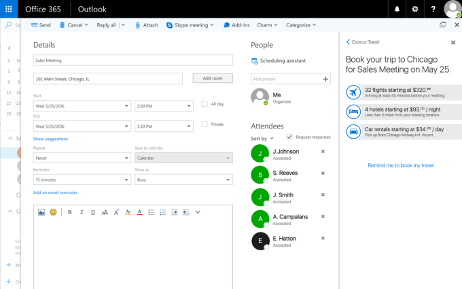Image resolution: width=462 pixels, height=289 pixels.
Task: Open the Scheduling assistant
Action: click(283, 61)
